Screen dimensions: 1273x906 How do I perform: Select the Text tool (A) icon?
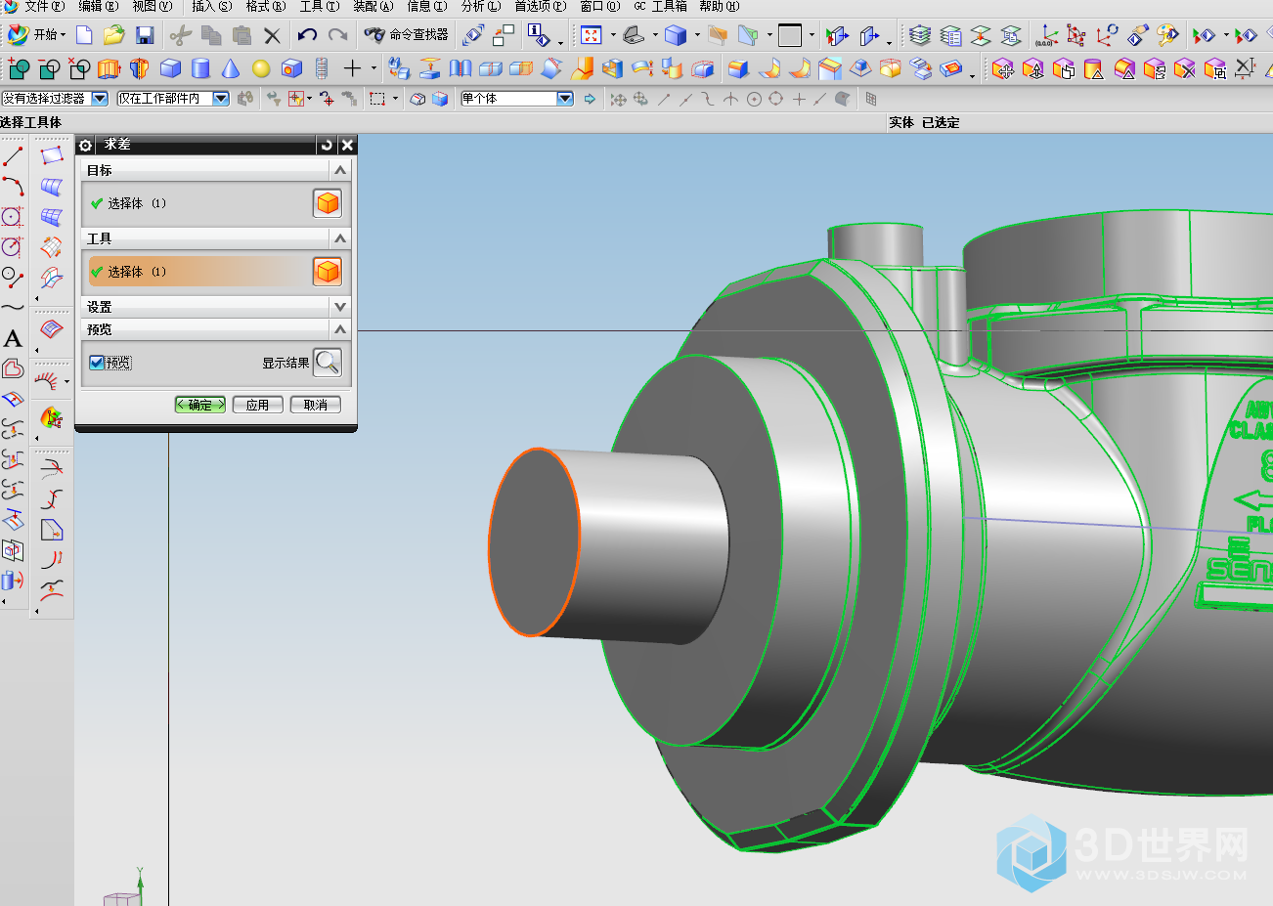(x=13, y=339)
